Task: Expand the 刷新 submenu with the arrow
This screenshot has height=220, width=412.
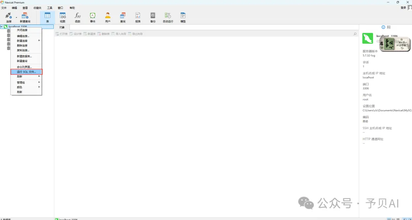Action: pos(26,76)
